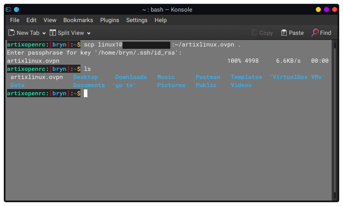
Task: Expand the Split View dropdown arrow
Action: tap(89, 33)
